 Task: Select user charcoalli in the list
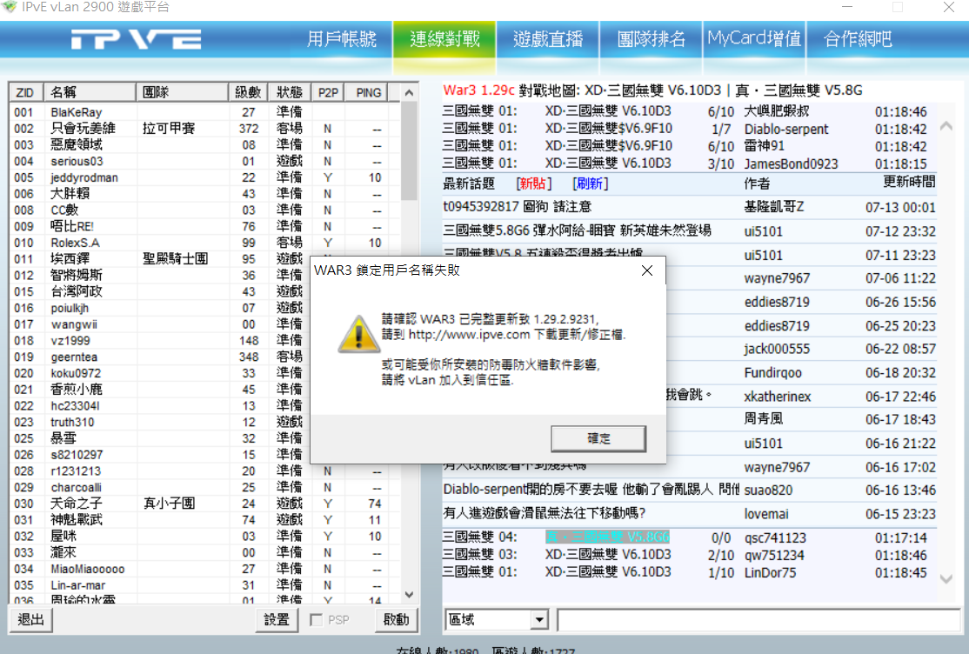click(x=205, y=487)
